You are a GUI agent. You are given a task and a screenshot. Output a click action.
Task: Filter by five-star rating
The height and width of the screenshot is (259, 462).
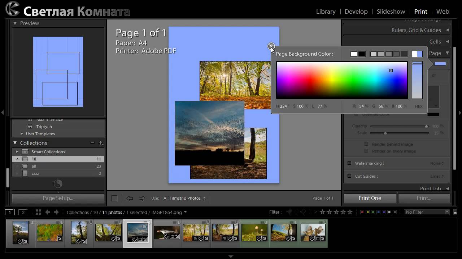(350, 212)
